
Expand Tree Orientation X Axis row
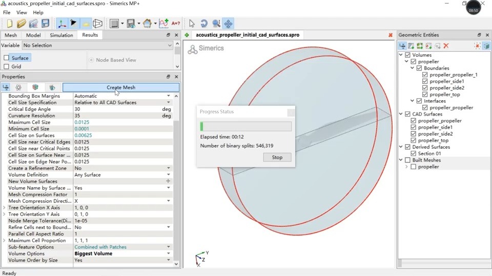(4, 208)
